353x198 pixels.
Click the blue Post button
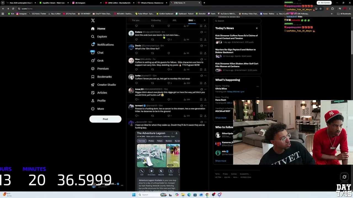105,119
